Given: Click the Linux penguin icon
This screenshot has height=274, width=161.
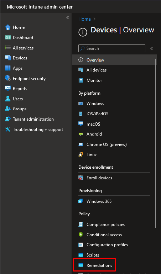Looking at the screenshot, I should pyautogui.click(x=80, y=155).
